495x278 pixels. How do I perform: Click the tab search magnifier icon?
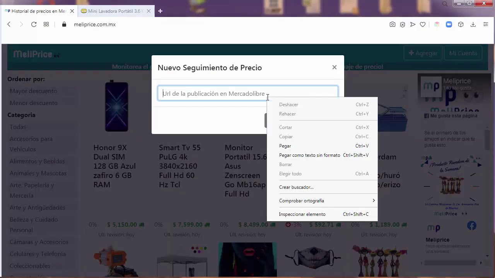pos(445,4)
